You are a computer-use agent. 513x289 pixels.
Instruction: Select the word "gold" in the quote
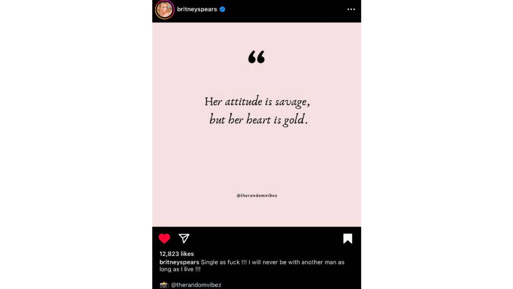[294, 120]
